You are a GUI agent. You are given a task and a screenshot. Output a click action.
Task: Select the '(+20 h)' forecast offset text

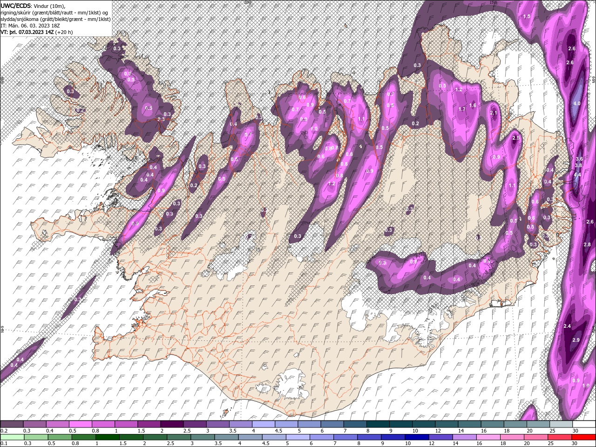point(64,32)
